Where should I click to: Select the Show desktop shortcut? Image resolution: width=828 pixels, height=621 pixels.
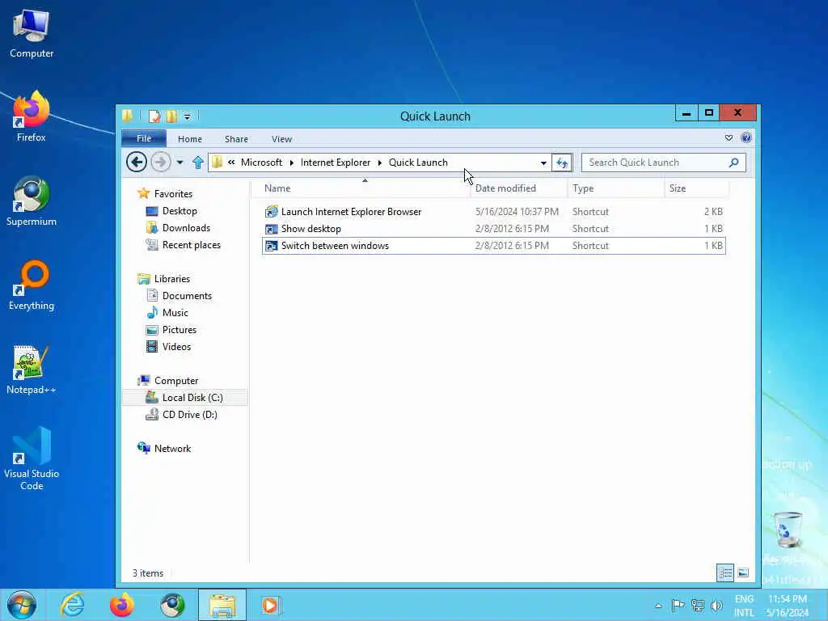494,229
